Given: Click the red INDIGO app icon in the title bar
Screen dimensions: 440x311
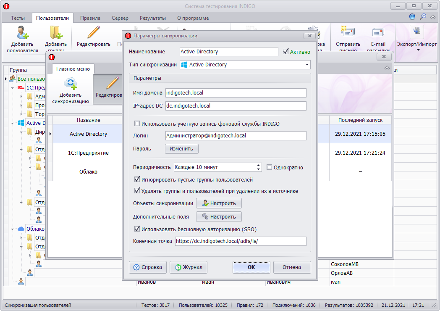Looking at the screenshot, I should 6,6.
